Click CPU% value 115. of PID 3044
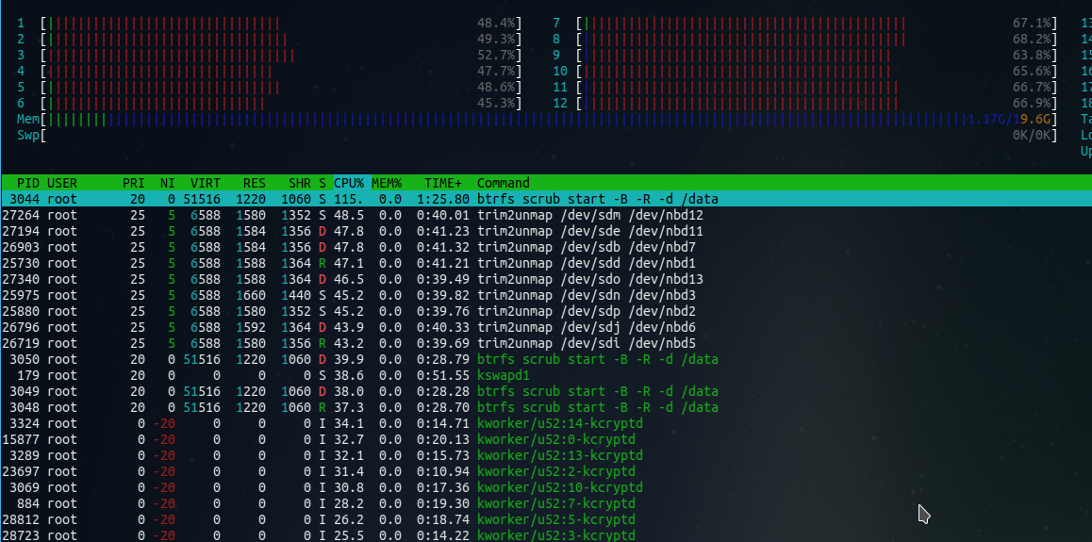Image resolution: width=1092 pixels, height=542 pixels. point(348,199)
